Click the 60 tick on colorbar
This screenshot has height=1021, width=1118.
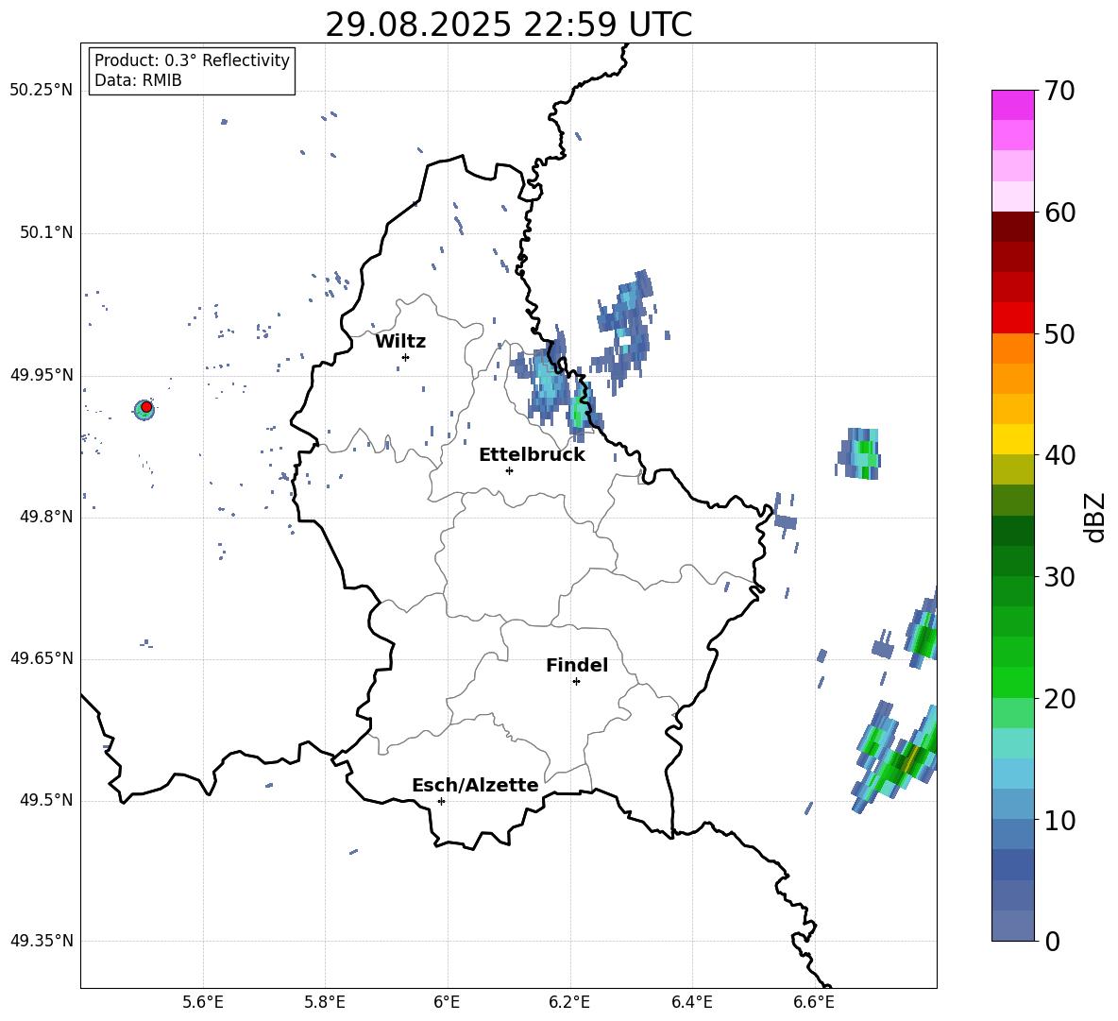[x=1059, y=213]
